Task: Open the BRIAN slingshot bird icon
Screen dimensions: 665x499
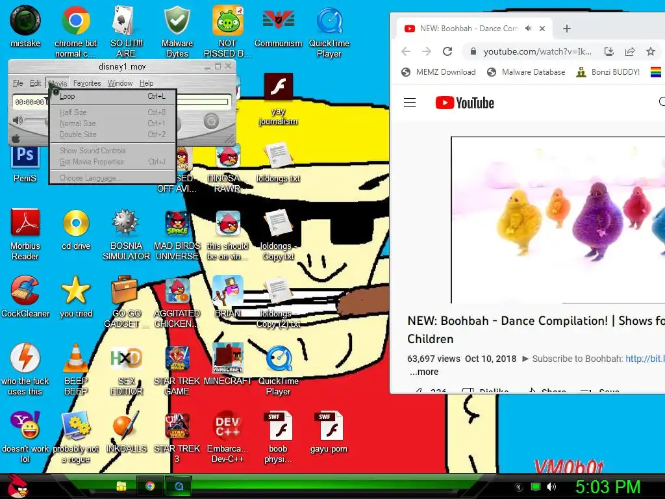Action: [228, 290]
